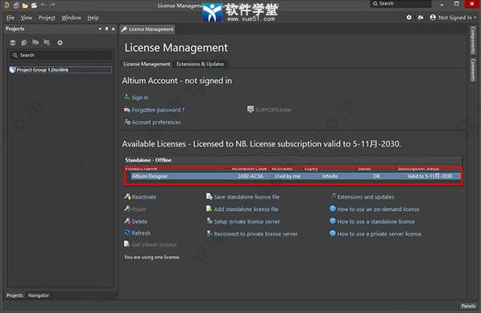481x313 pixels.
Task: Click activation code 2A82-AC3A cell
Action: (x=251, y=176)
